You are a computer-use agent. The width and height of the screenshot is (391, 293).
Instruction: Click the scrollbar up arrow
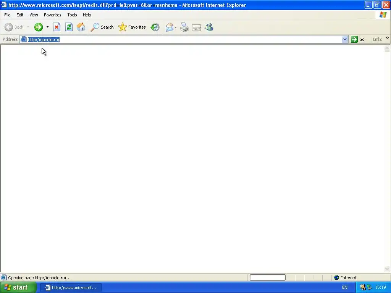[x=387, y=48]
